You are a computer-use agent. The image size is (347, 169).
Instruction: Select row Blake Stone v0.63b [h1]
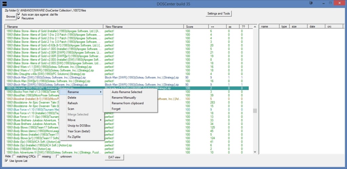127,45
